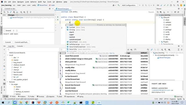Select Maven 'install' lifecycle item
The image size is (186, 105).
(x=167, y=34)
